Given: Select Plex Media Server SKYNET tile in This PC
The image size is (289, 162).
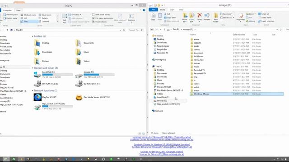Looking at the screenshot, I should click(x=93, y=97).
